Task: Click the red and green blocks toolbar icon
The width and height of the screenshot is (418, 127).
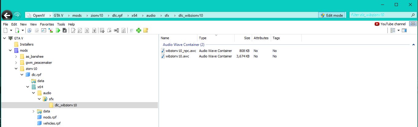Action: pyautogui.click(x=50, y=30)
